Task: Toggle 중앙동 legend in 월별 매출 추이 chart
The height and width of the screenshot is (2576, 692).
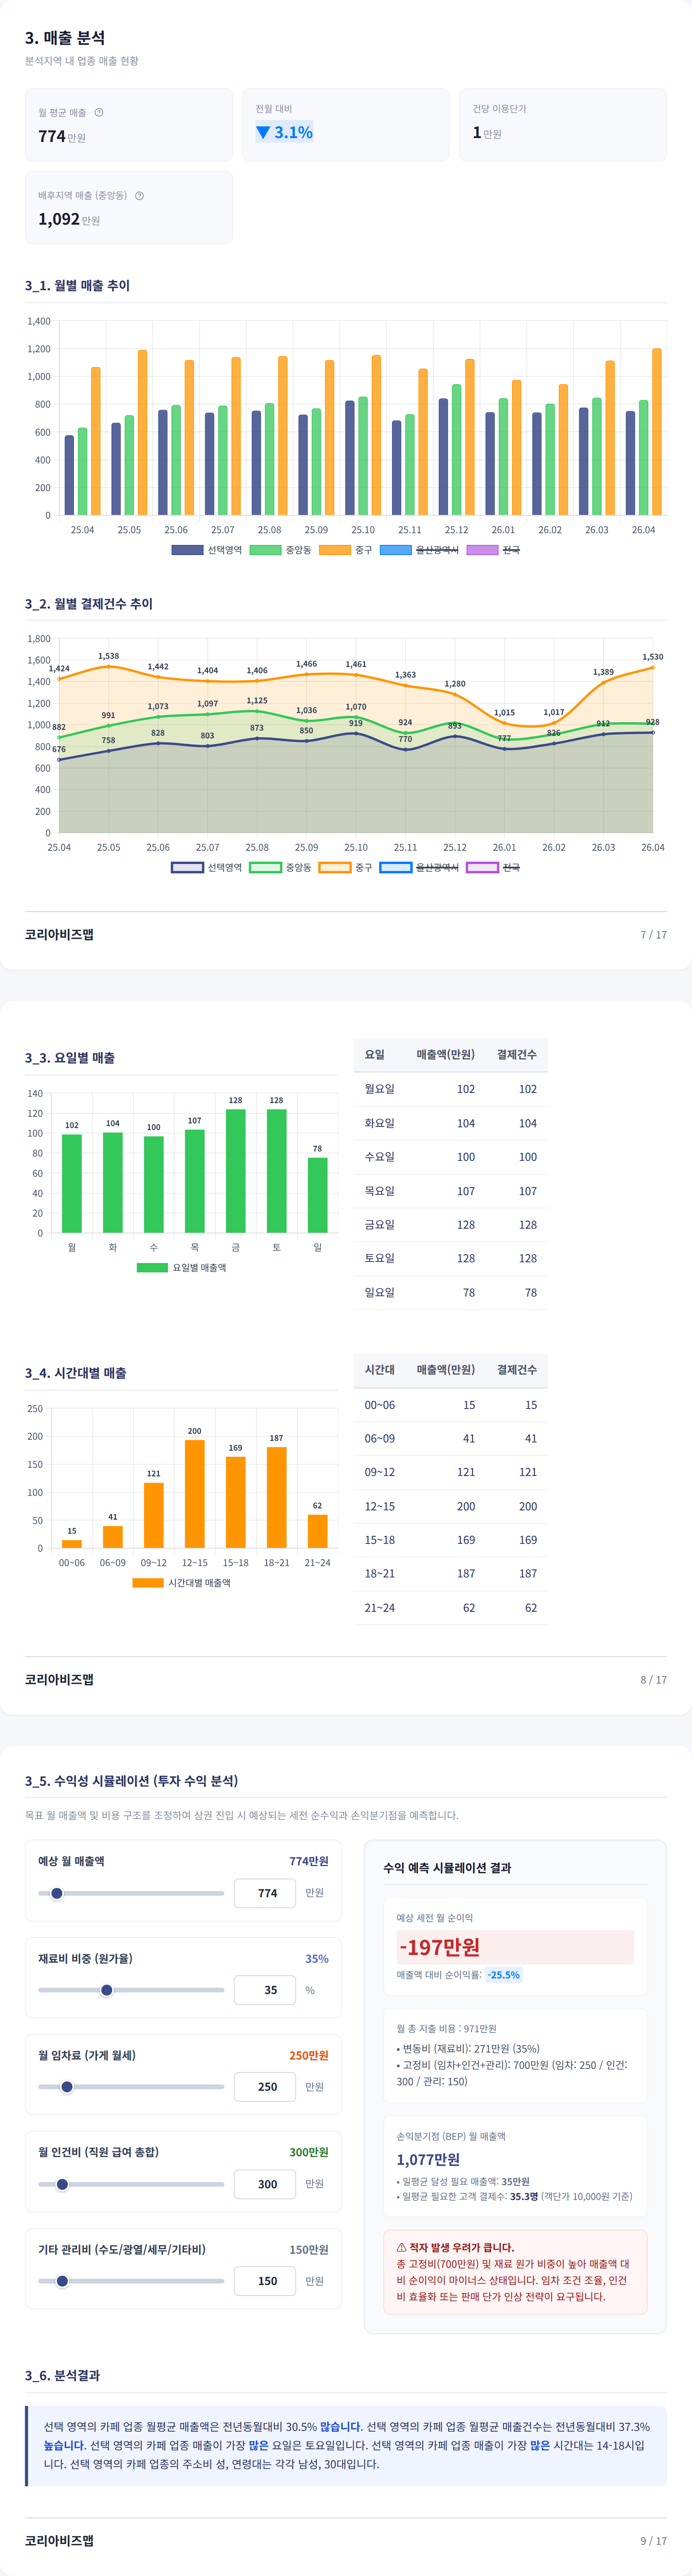Action: pos(281,550)
